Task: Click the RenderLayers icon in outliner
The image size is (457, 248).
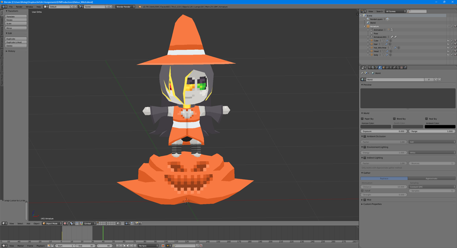Action: click(368, 19)
